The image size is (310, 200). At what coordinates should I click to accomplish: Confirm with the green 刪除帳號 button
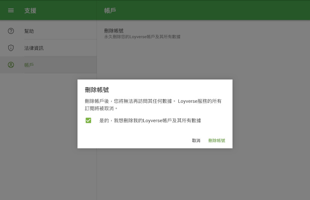tap(217, 140)
